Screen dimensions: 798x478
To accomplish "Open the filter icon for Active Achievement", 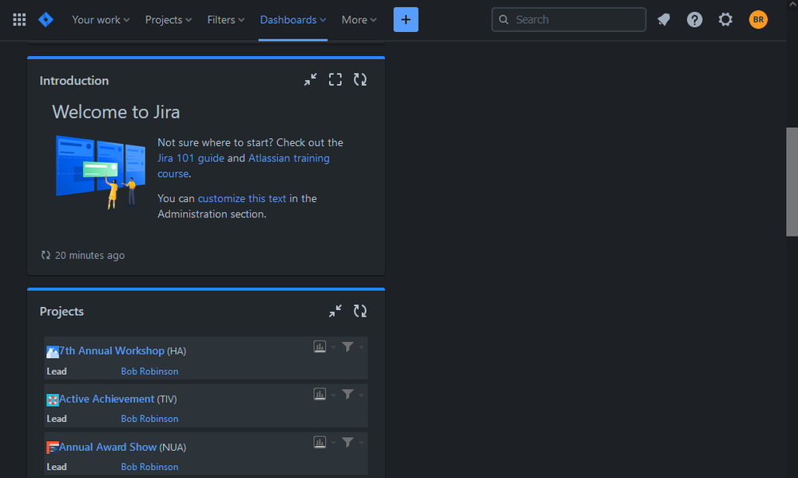I will (347, 394).
